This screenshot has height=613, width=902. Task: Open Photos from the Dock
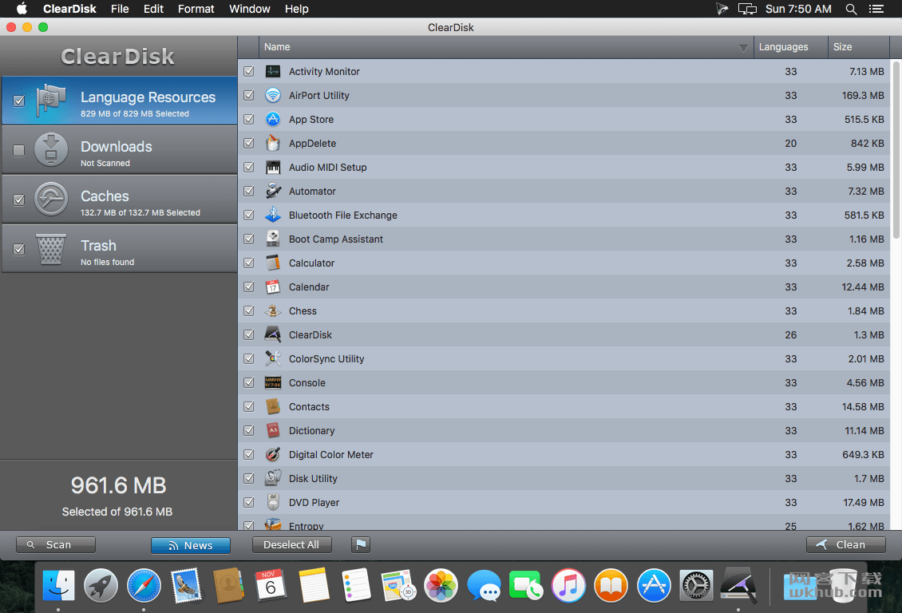tap(441, 586)
